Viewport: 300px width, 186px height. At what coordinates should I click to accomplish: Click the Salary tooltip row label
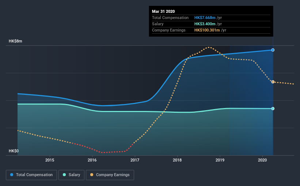point(157,24)
